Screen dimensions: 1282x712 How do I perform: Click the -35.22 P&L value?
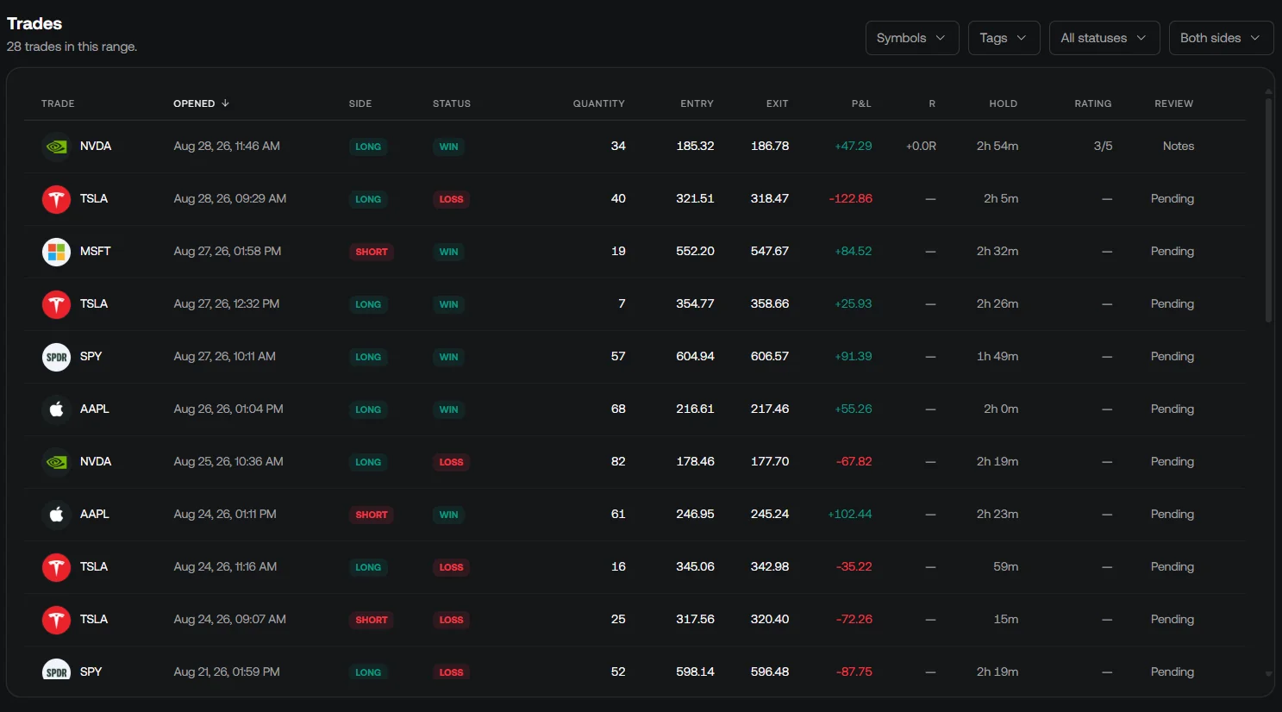tap(854, 567)
